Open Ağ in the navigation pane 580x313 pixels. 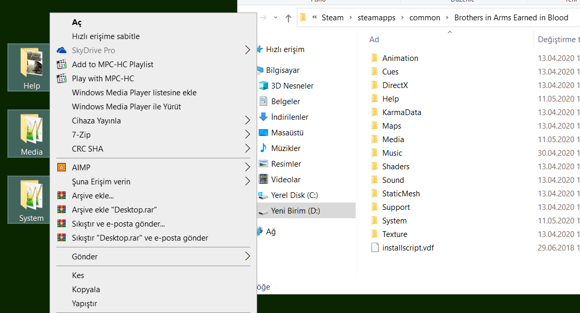[x=270, y=232]
